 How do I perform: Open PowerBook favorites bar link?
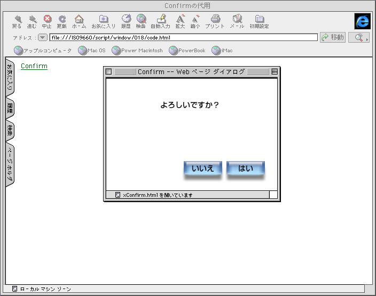(x=187, y=51)
